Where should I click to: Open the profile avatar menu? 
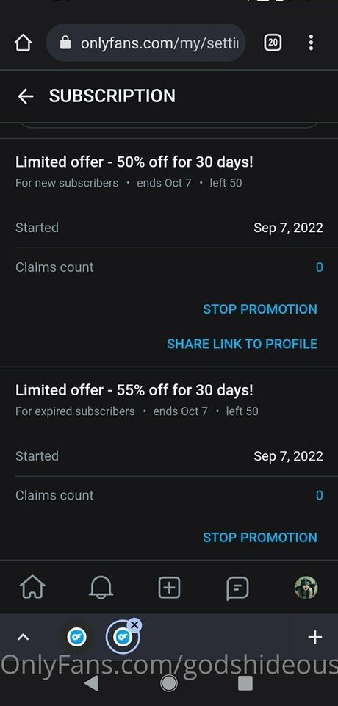pos(306,588)
